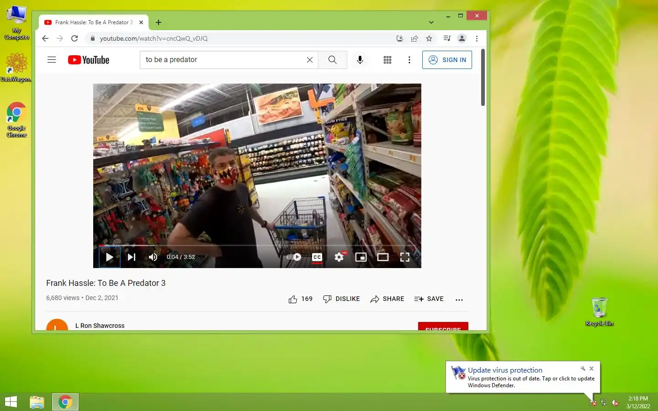Toggle closed captions

click(317, 257)
